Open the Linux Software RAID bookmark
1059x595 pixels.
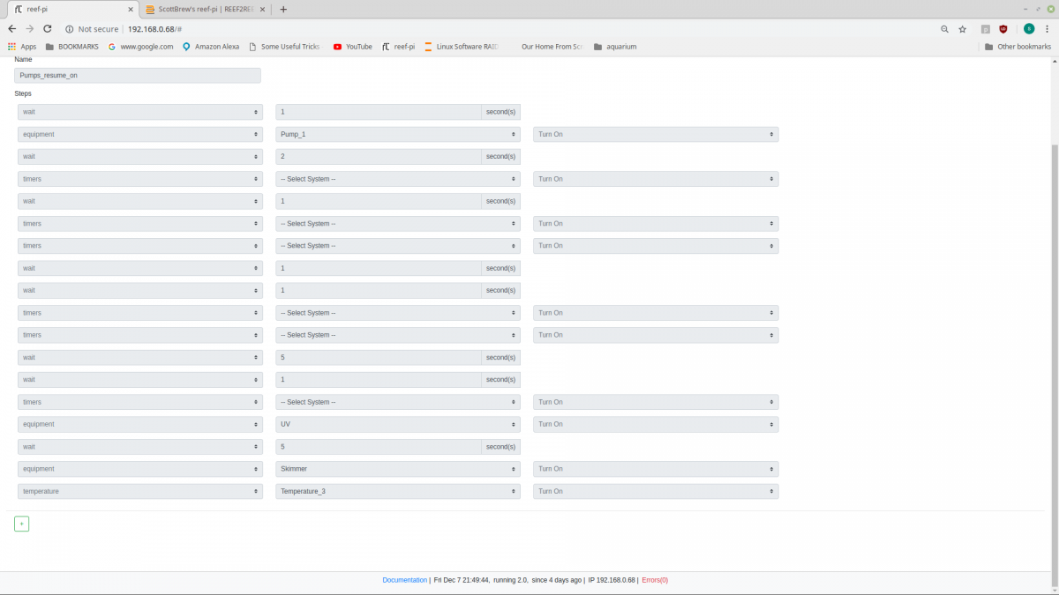click(462, 47)
